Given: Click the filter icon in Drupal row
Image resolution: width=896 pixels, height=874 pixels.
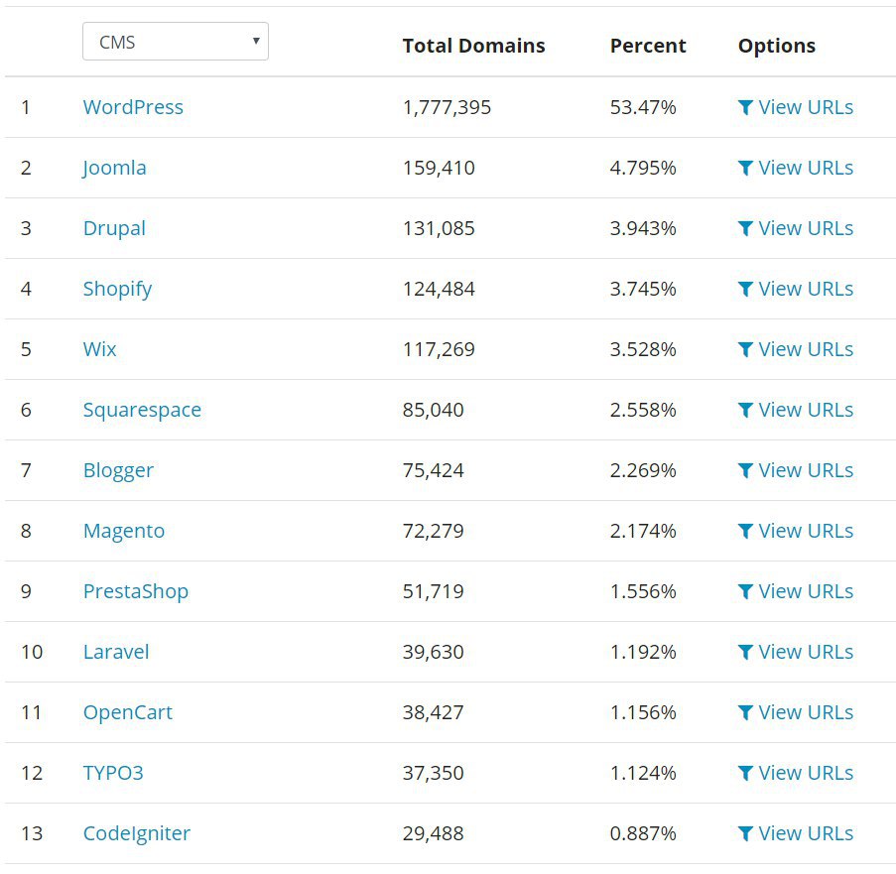Looking at the screenshot, I should (745, 228).
